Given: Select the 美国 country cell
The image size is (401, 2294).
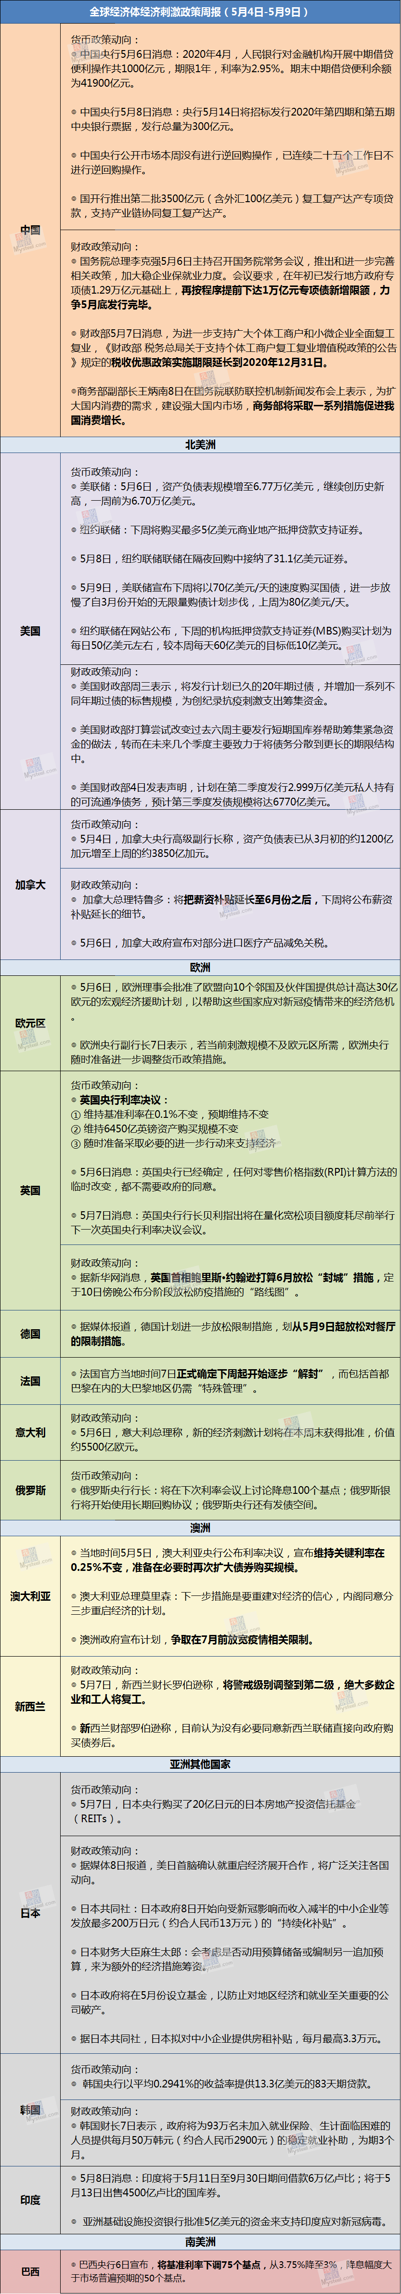Looking at the screenshot, I should click(x=31, y=631).
